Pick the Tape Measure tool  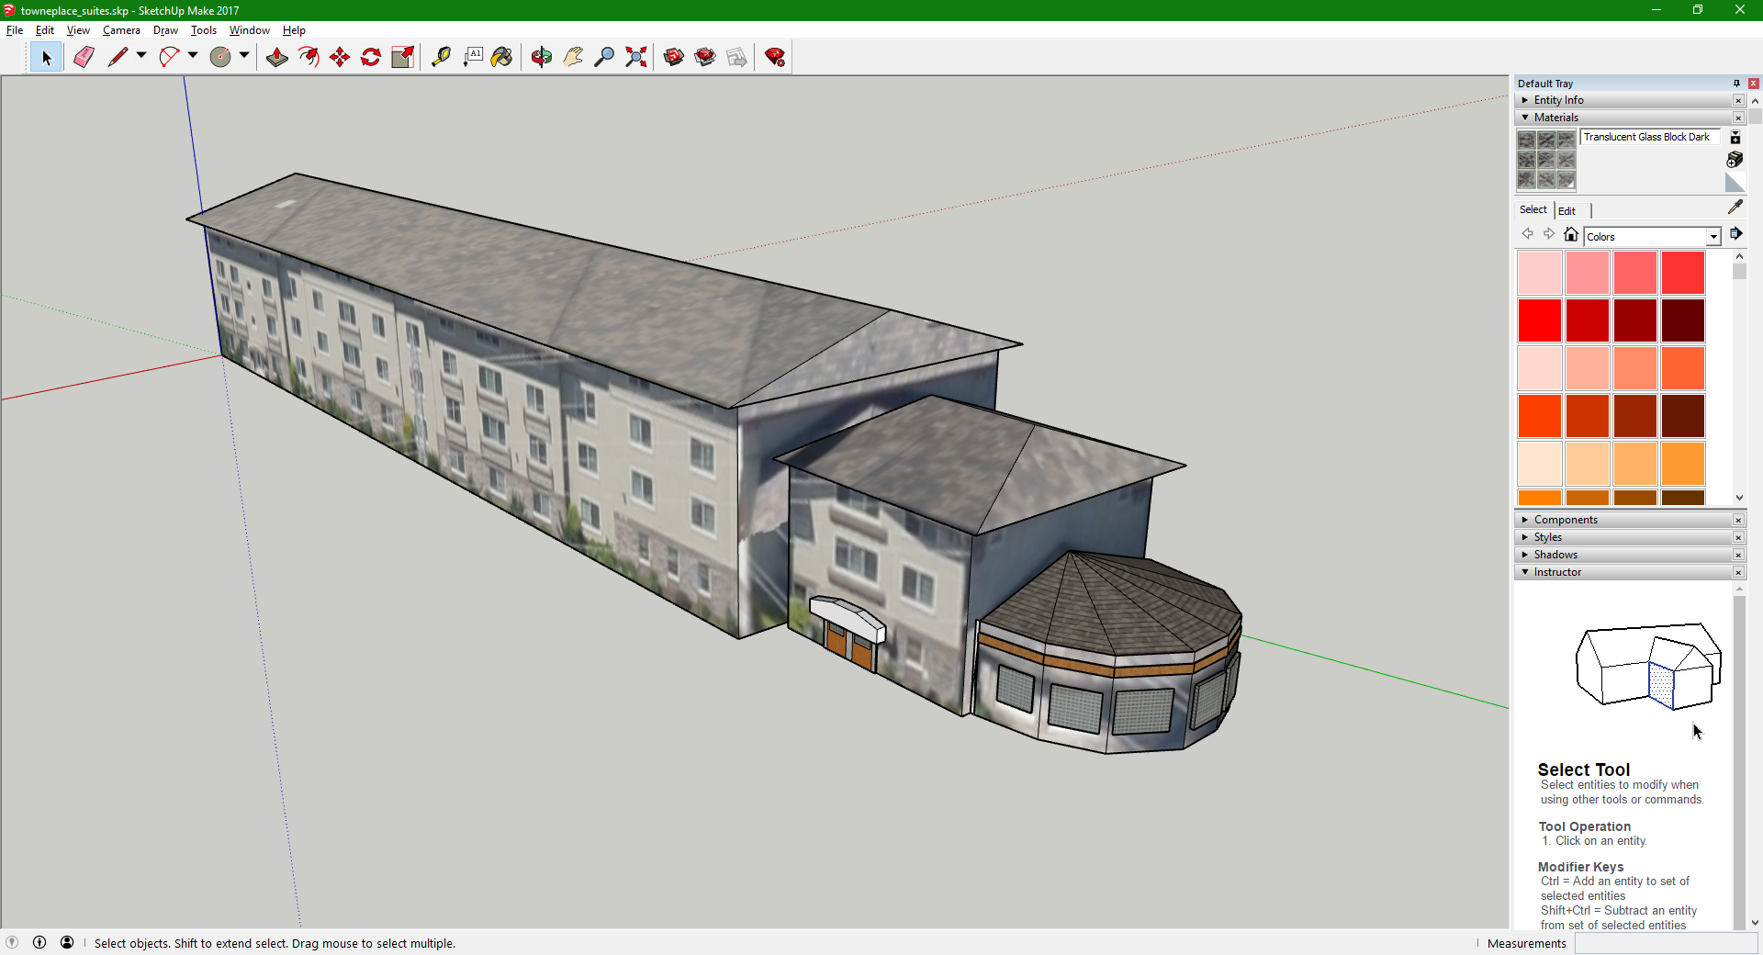click(x=441, y=57)
